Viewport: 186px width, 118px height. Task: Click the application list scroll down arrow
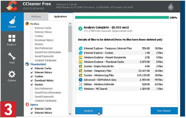[x=70, y=114]
